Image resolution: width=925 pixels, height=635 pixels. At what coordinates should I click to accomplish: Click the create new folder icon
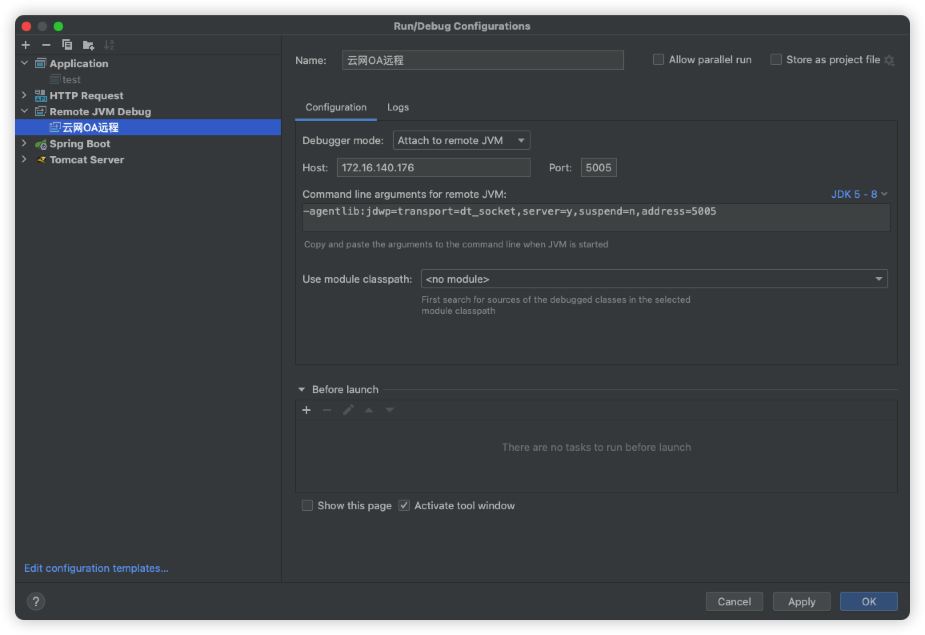tap(88, 45)
